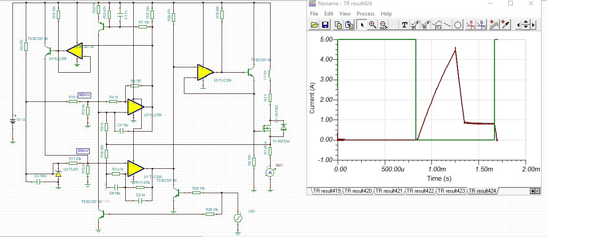
Task: Click the toolbar down arrow button
Action: click(526, 27)
